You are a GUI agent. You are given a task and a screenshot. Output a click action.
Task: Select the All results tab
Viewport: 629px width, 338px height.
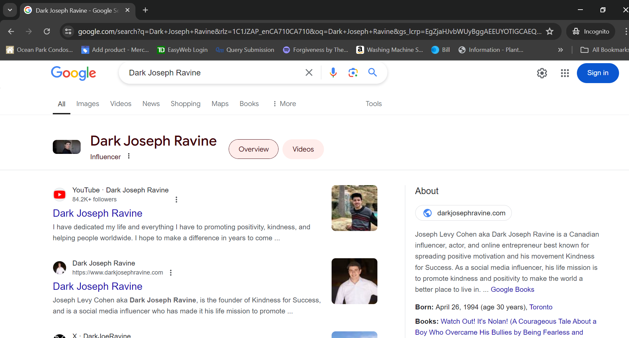(61, 104)
